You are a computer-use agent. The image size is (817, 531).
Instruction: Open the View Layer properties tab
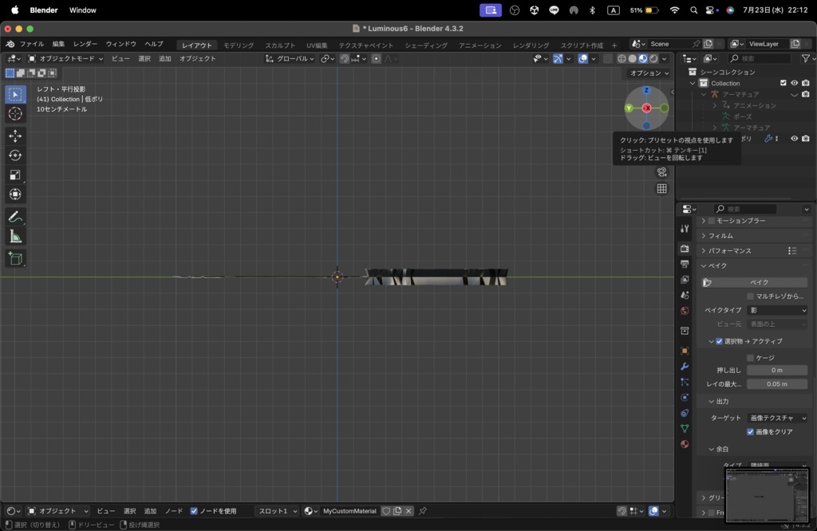coord(685,280)
